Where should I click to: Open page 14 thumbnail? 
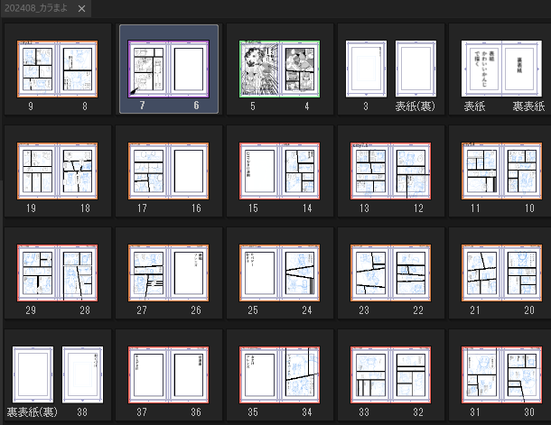click(300, 171)
